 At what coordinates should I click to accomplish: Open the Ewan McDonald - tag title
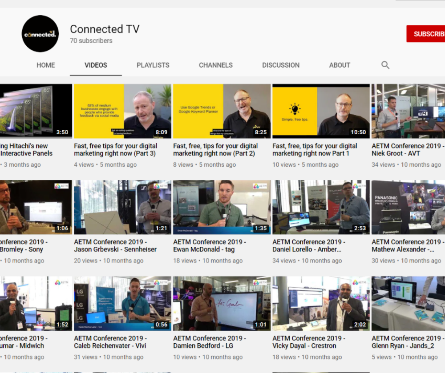coord(210,246)
